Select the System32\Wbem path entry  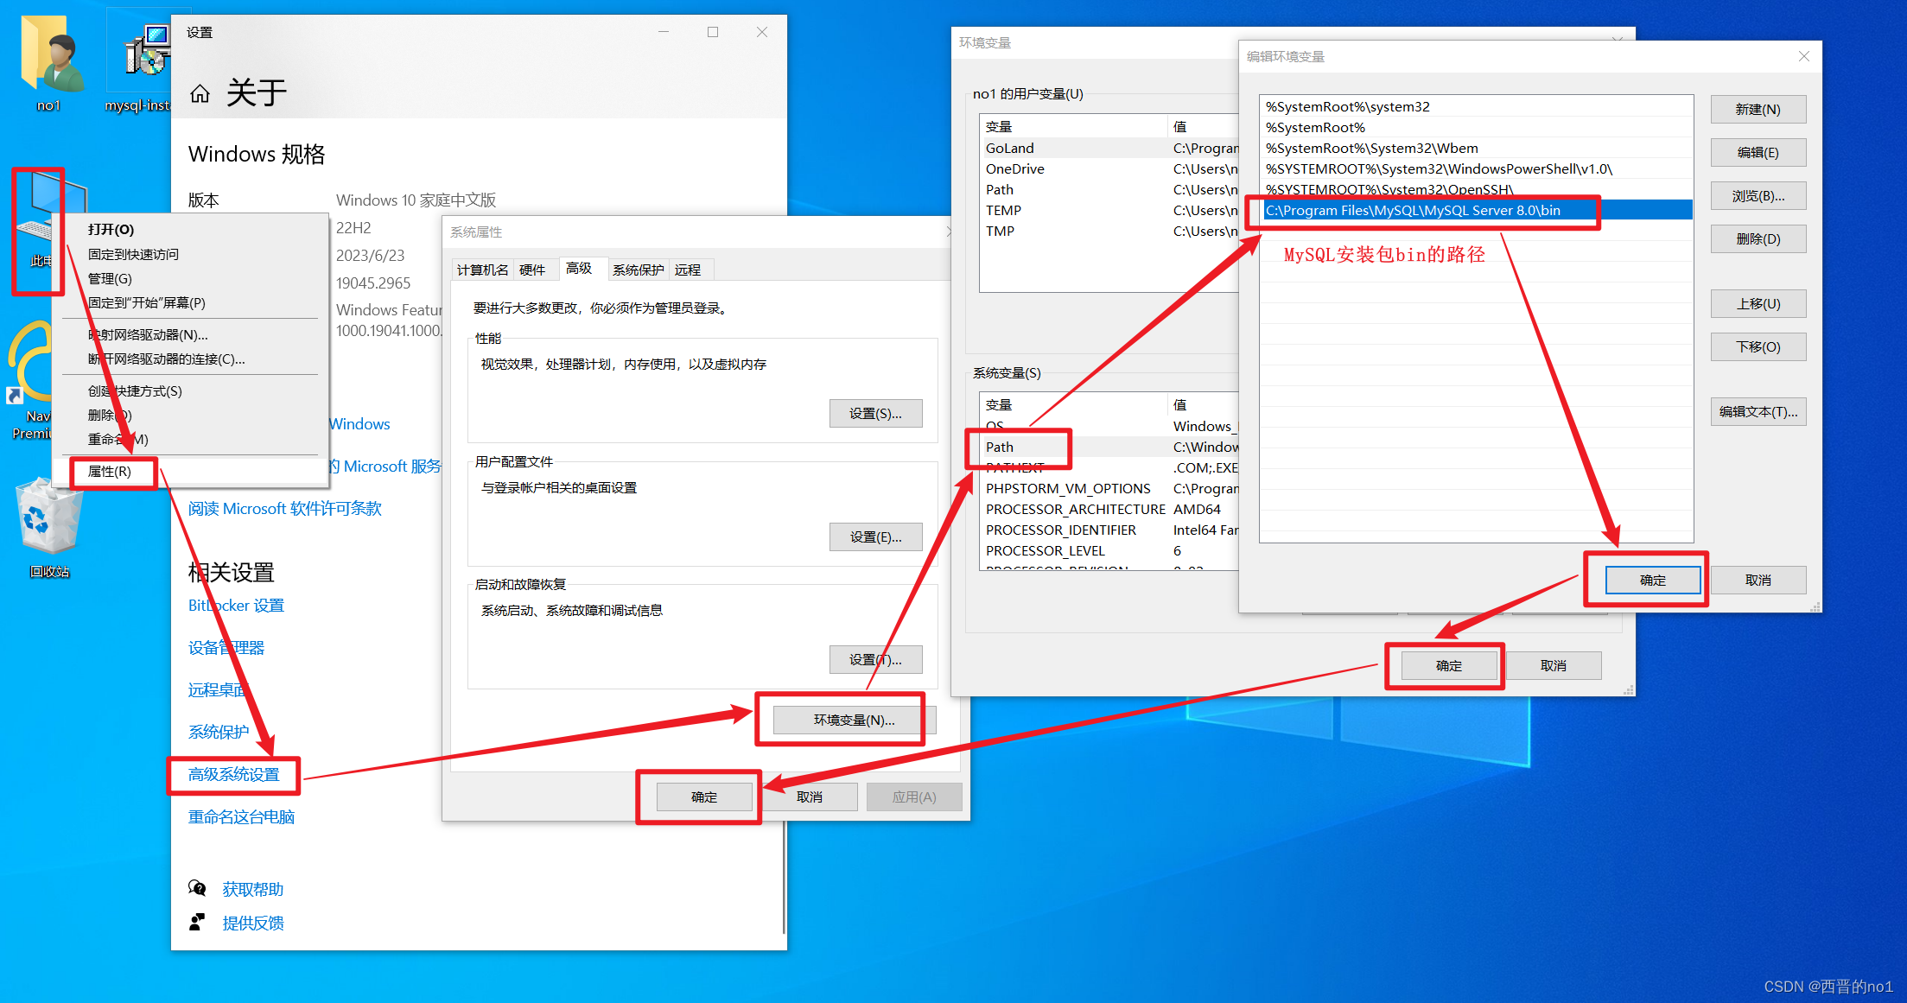(1476, 148)
